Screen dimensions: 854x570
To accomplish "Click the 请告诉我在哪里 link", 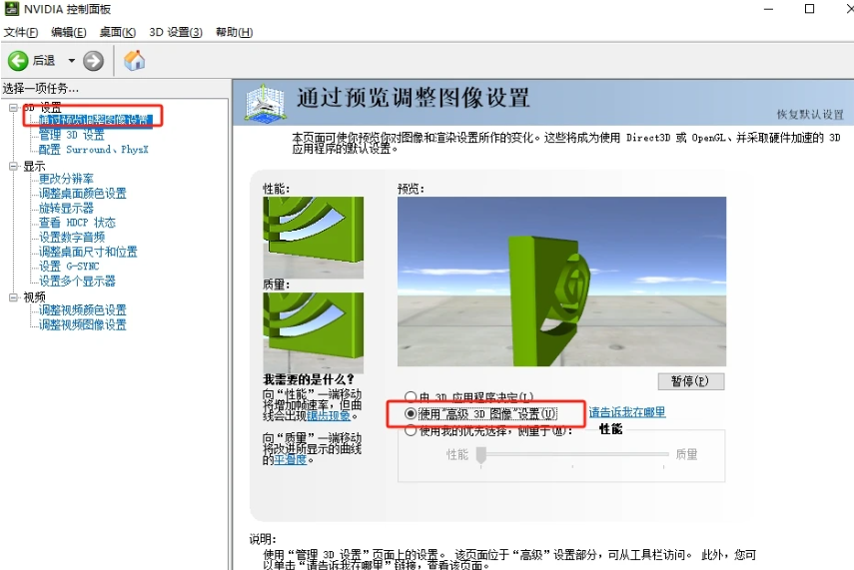I will [x=627, y=412].
